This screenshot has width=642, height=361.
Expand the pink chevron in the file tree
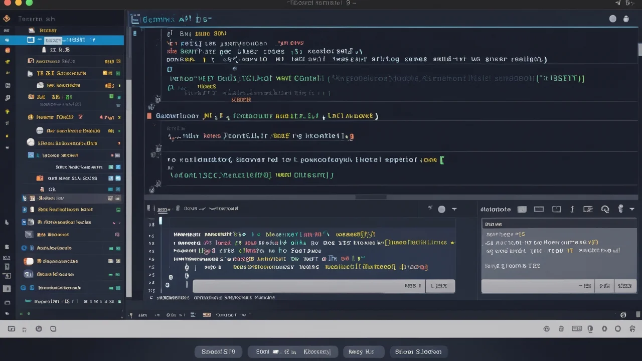pos(114,222)
